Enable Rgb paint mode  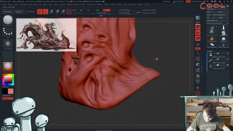click(x=81, y=10)
